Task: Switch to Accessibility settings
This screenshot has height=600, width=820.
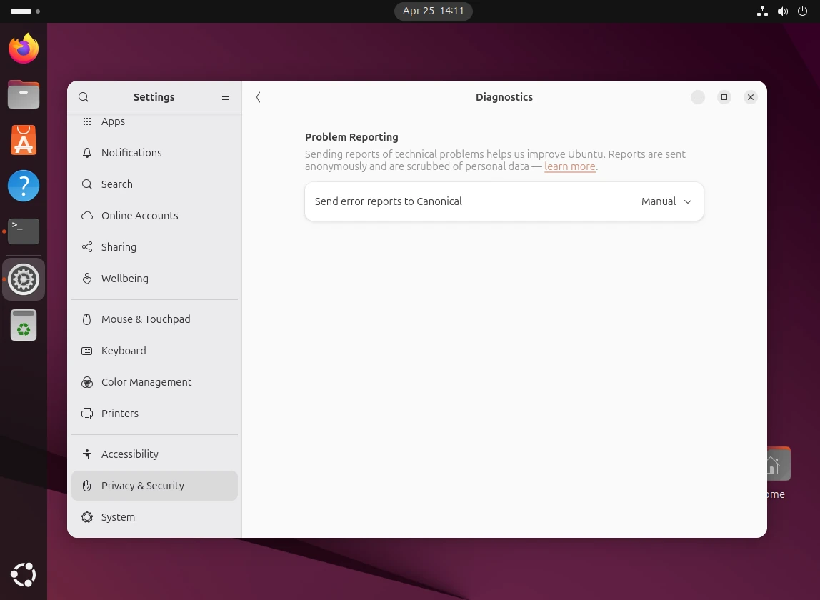Action: (x=129, y=454)
